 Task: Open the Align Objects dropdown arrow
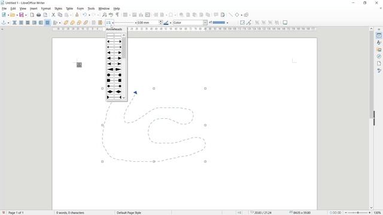(60, 23)
